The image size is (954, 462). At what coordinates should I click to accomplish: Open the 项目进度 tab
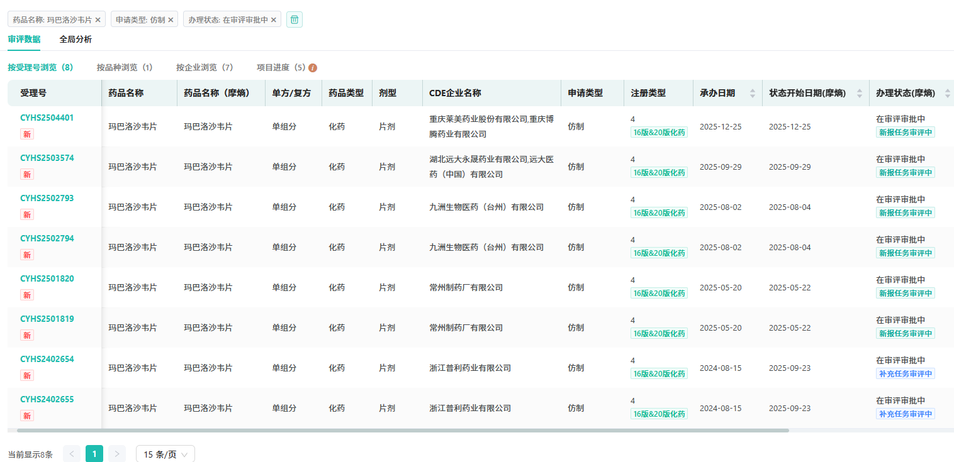point(281,67)
